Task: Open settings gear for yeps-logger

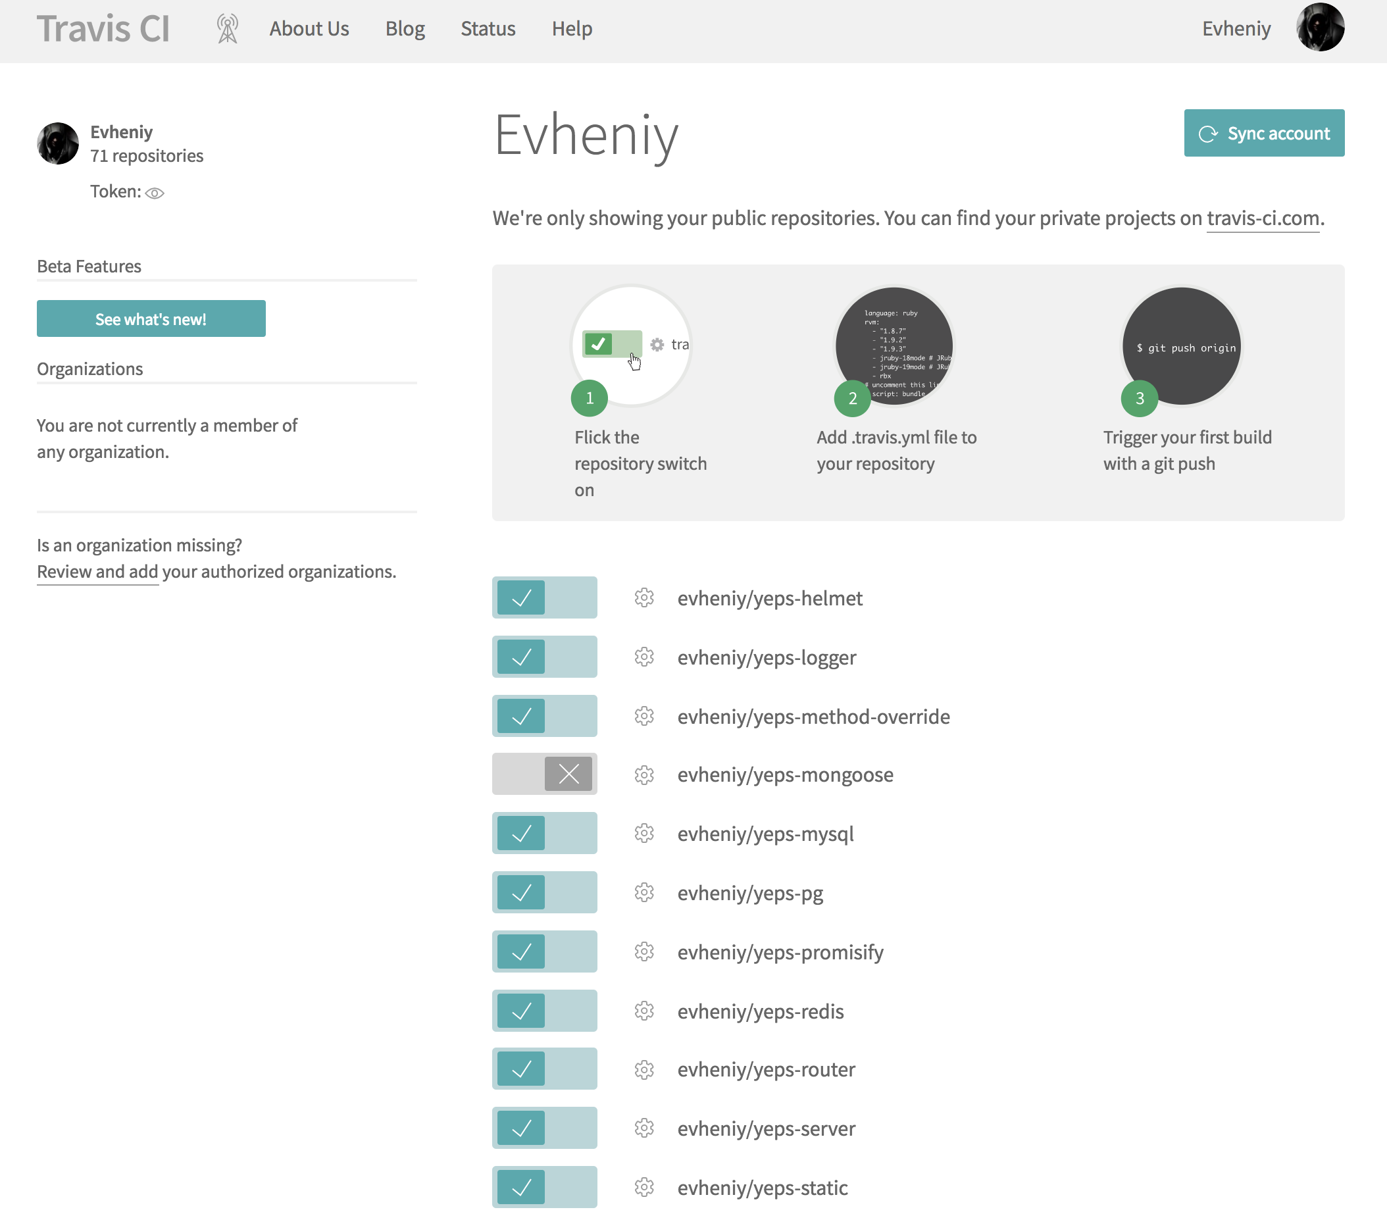Action: (643, 657)
